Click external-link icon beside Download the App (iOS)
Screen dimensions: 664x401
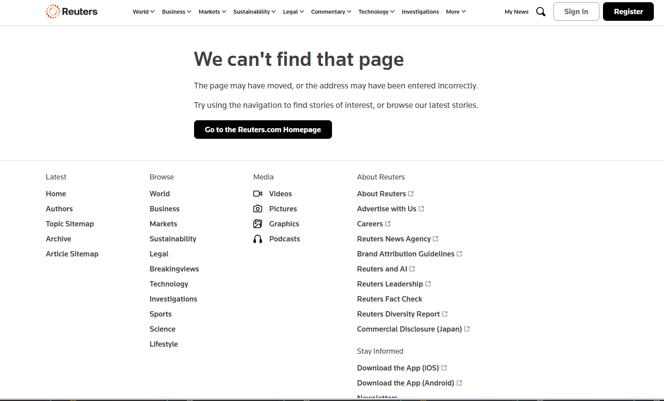click(x=444, y=368)
